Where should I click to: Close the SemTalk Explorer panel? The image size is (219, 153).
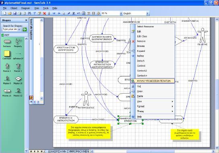pyautogui.click(x=31, y=102)
